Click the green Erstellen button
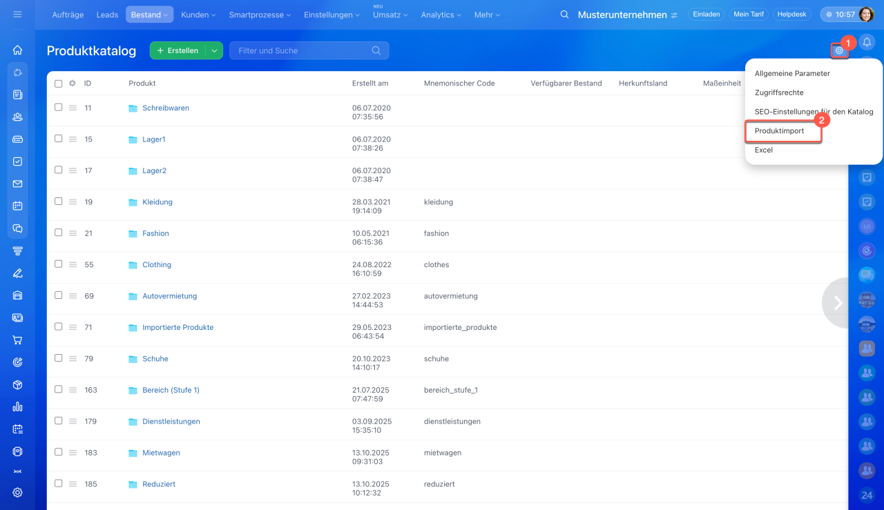 pos(177,50)
